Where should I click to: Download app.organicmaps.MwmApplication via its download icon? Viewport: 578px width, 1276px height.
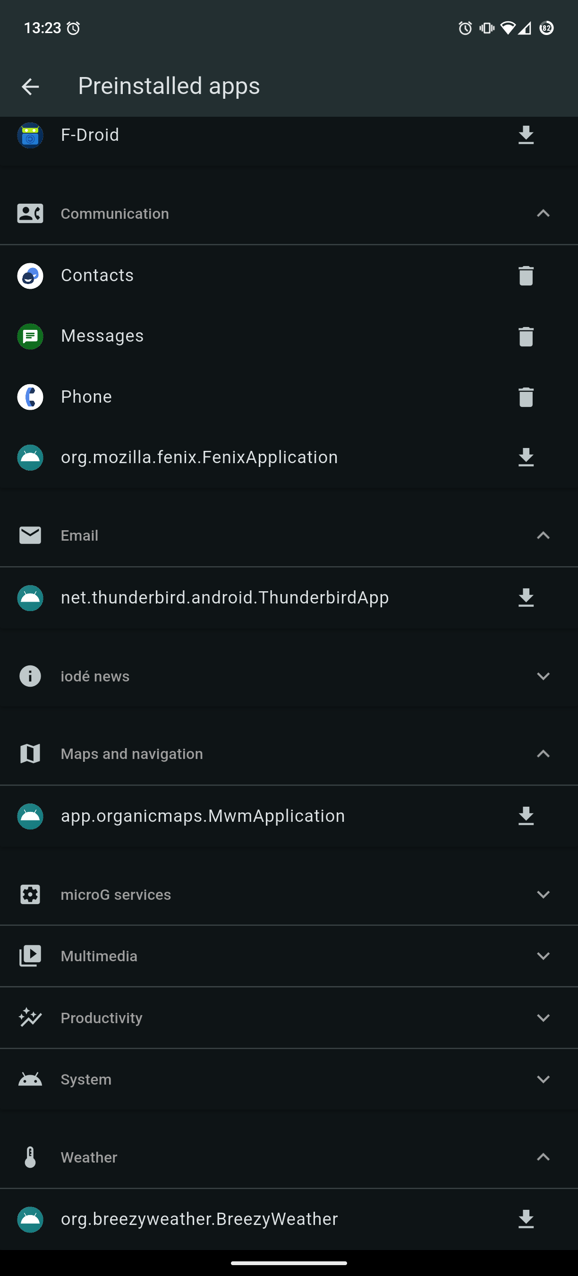click(x=526, y=816)
